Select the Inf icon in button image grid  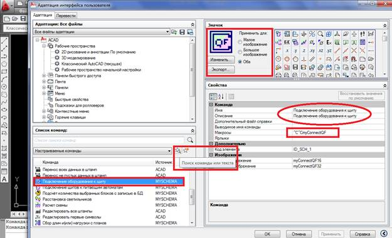(371, 34)
